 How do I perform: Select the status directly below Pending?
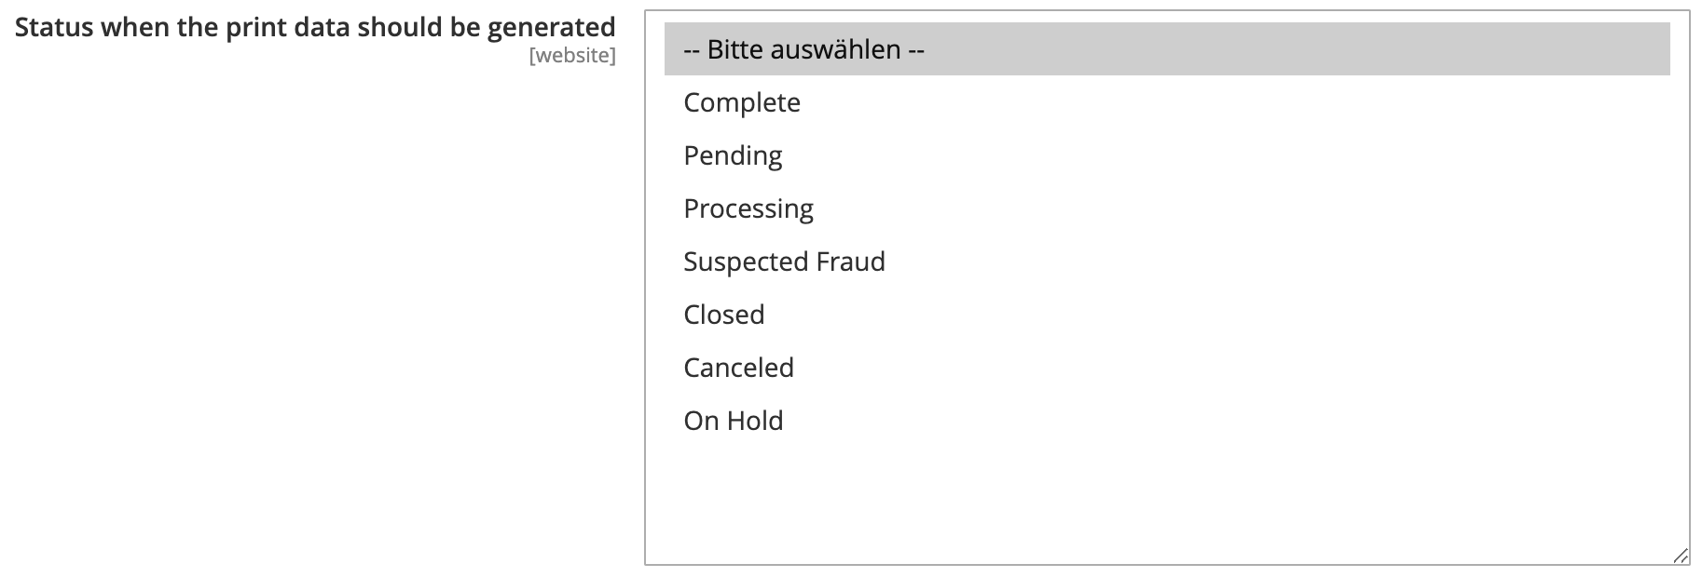(x=748, y=209)
